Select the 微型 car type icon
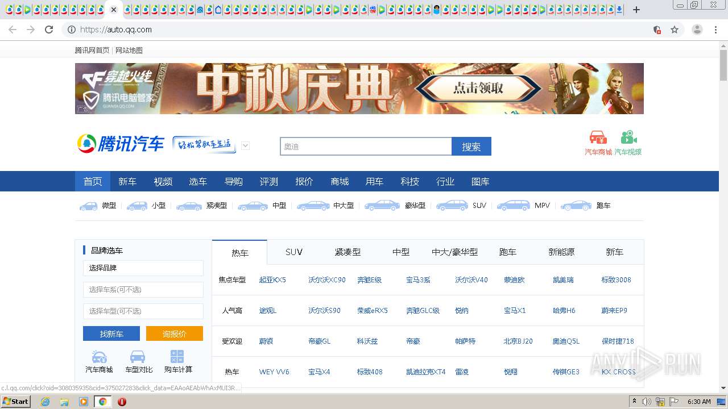This screenshot has width=728, height=409. click(x=89, y=206)
